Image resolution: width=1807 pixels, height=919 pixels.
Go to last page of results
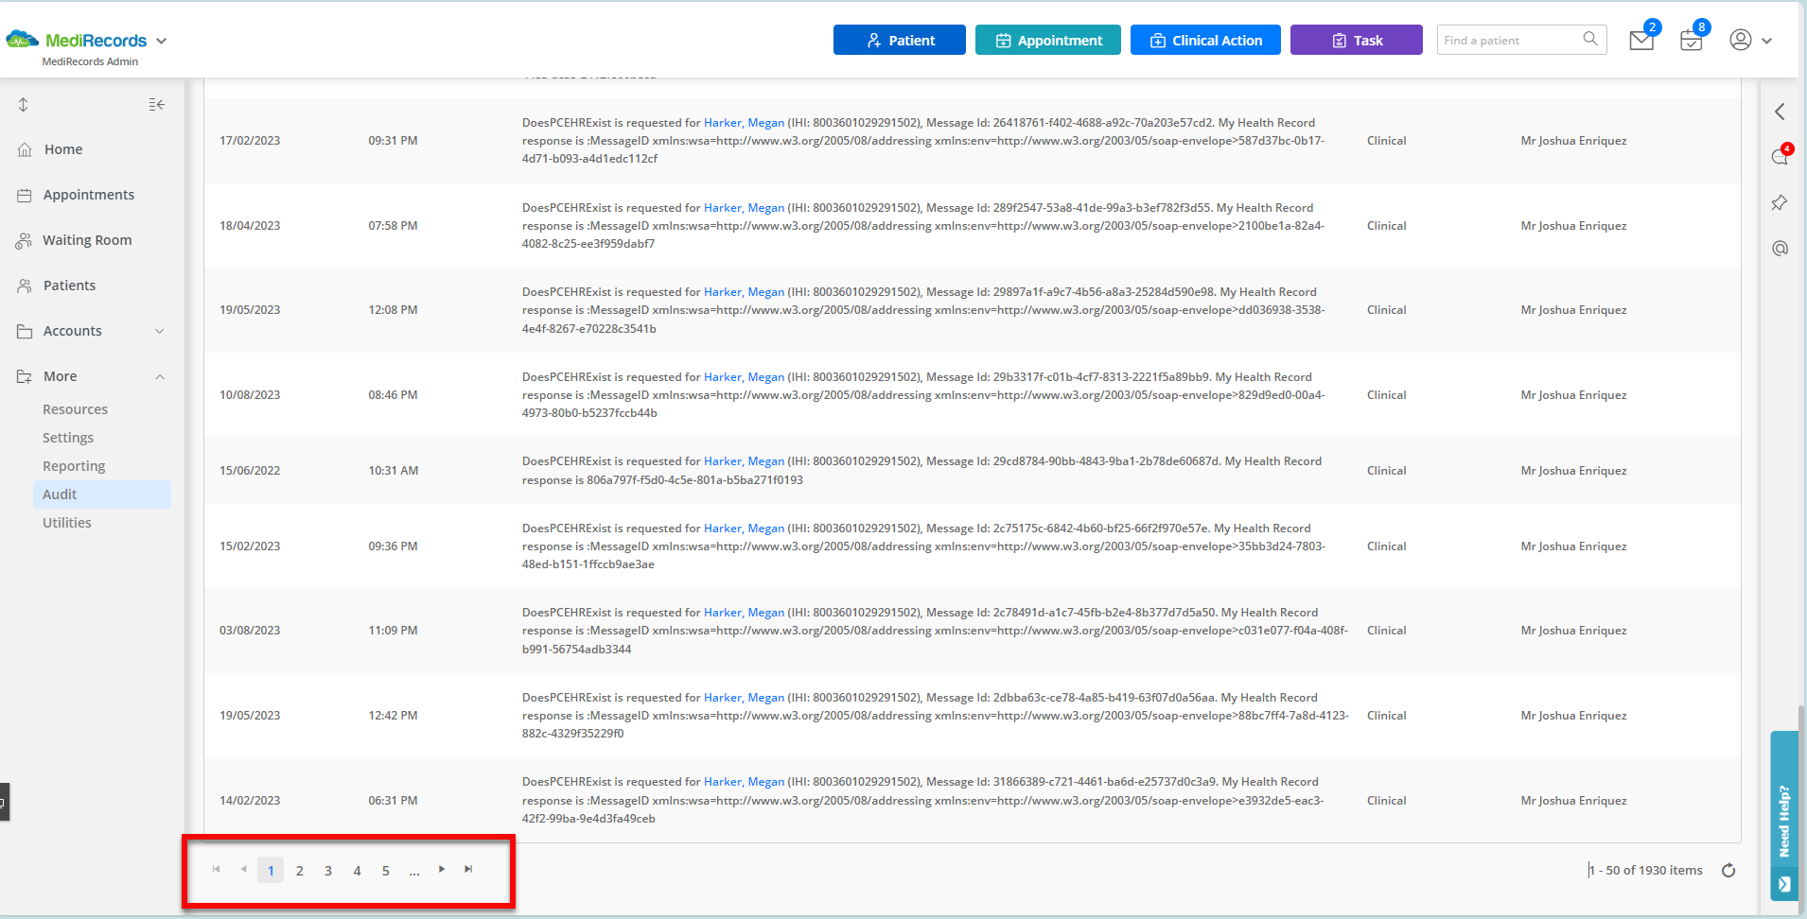tap(468, 870)
